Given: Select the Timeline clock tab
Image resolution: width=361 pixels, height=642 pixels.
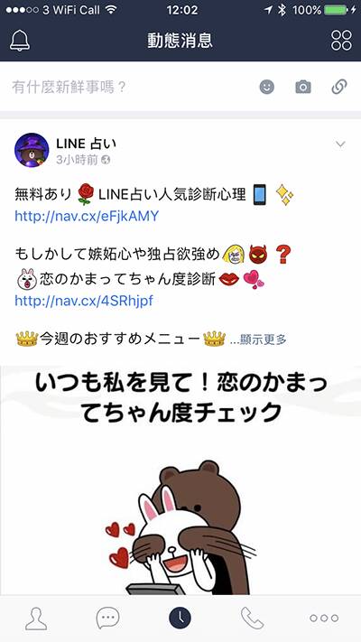Looking at the screenshot, I should 180,618.
